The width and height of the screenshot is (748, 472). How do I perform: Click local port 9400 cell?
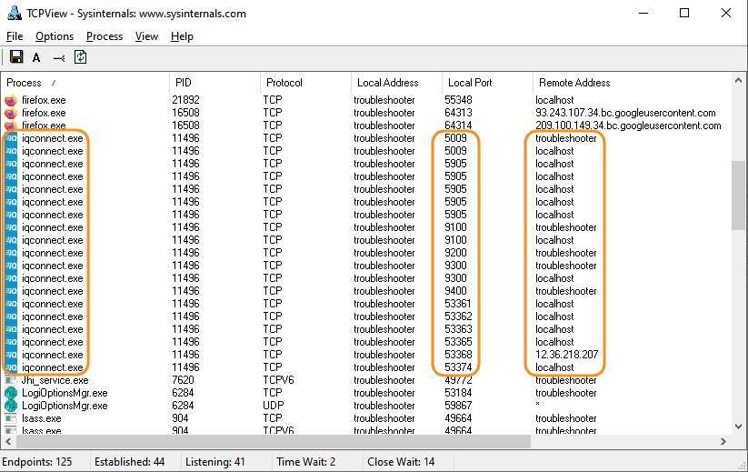(455, 291)
